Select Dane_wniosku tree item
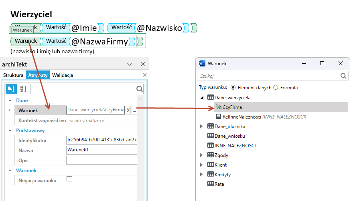 coord(229,136)
